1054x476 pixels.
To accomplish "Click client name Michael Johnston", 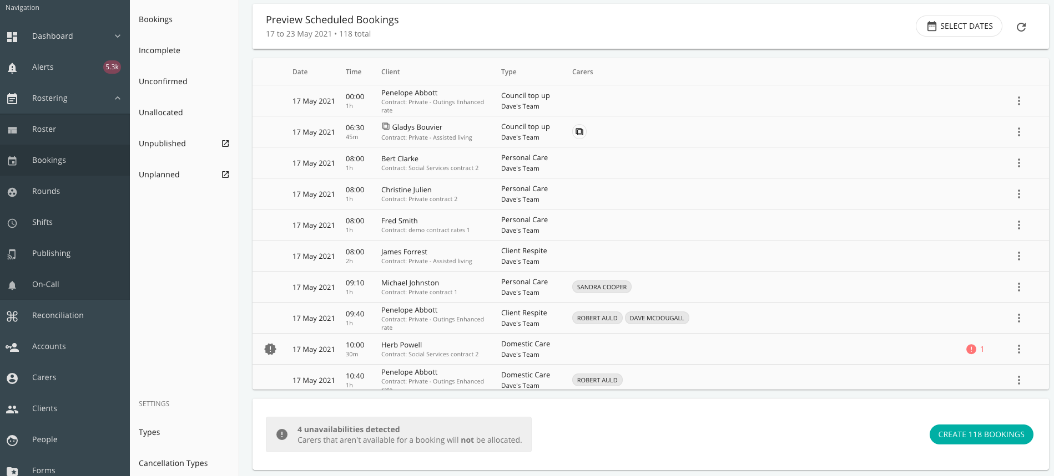I will click(410, 283).
